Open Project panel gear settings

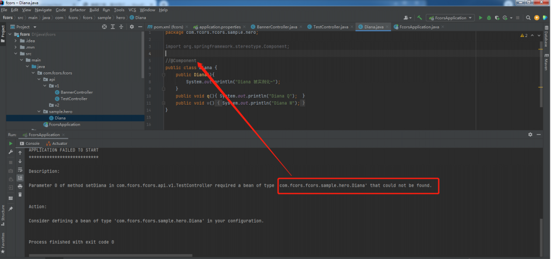pos(132,27)
